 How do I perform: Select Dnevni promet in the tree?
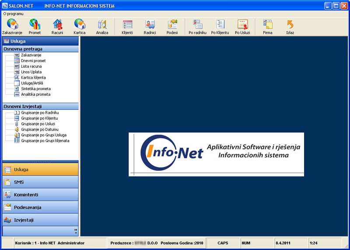coord(33,61)
